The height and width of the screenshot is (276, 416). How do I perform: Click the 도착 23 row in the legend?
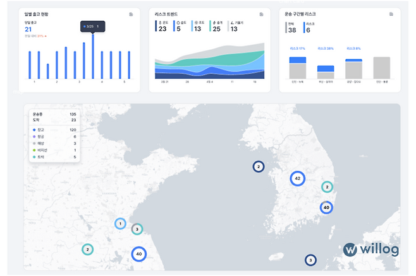click(x=54, y=120)
